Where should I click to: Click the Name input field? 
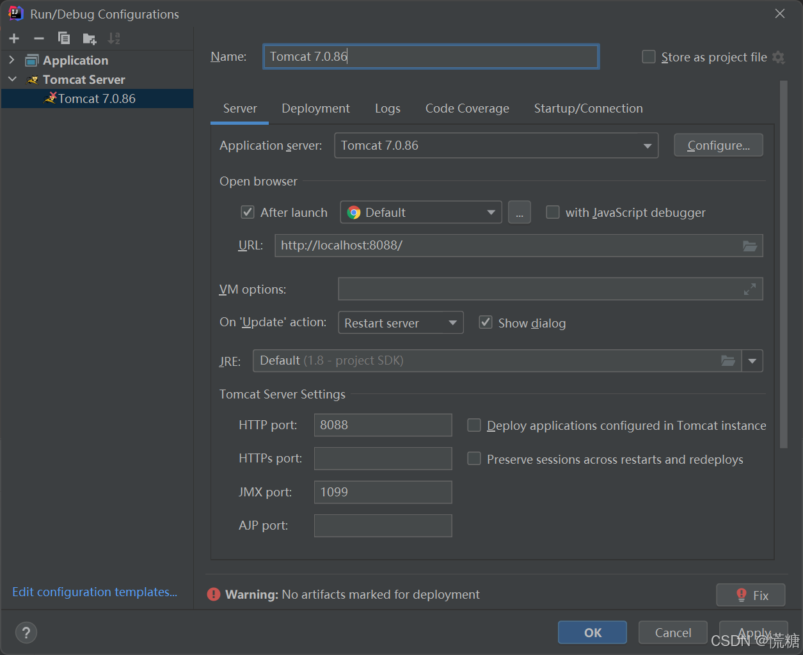pos(431,56)
